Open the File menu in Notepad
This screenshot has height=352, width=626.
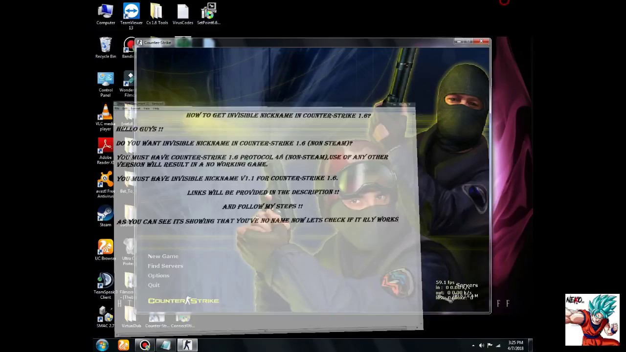click(117, 109)
